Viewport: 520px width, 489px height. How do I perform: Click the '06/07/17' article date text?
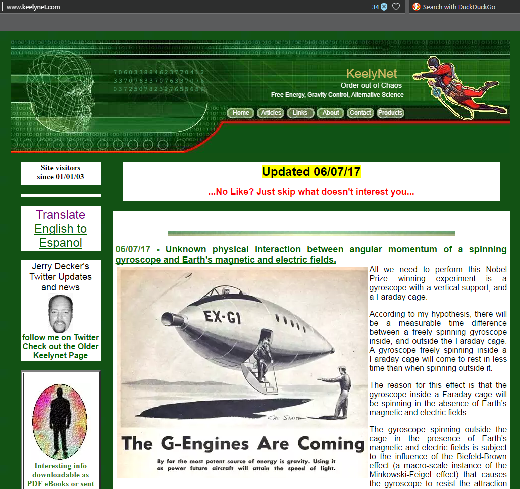tap(133, 249)
